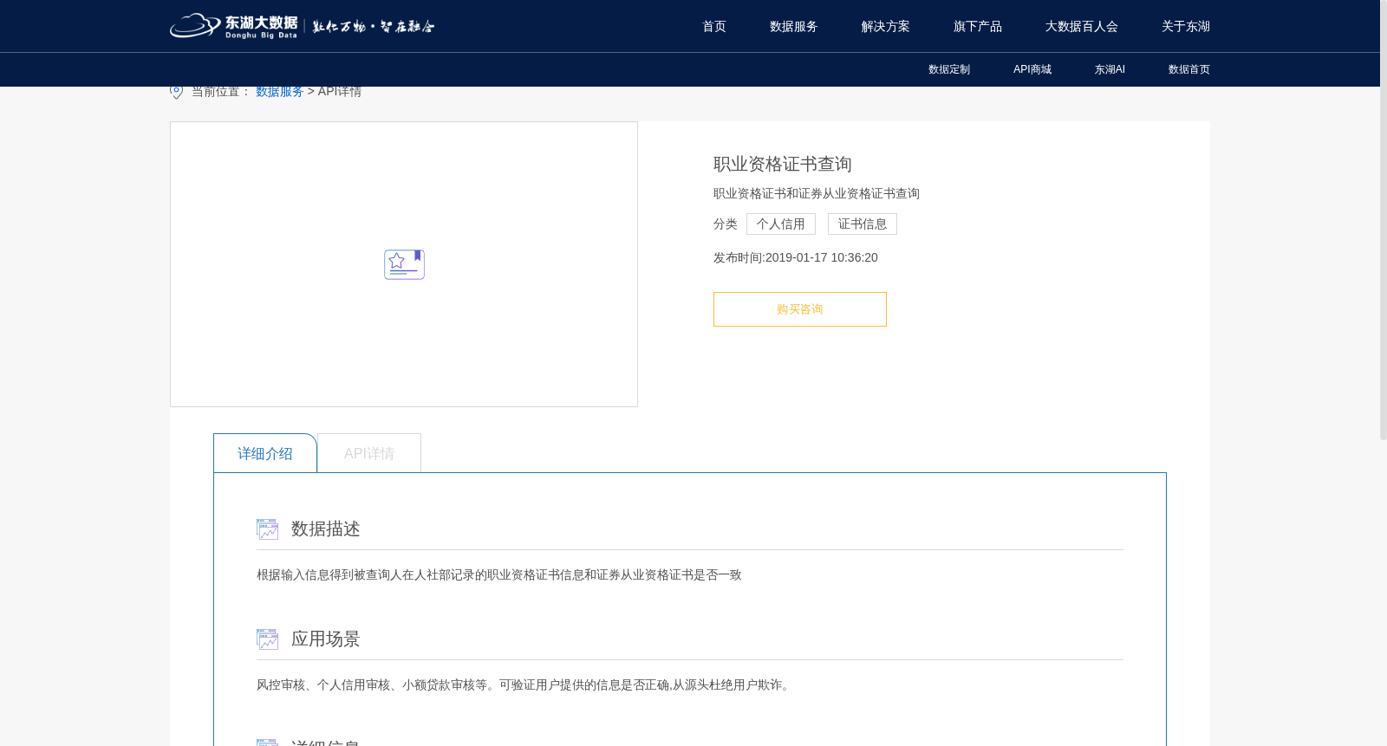Select the 个人信用 category tag

781,224
